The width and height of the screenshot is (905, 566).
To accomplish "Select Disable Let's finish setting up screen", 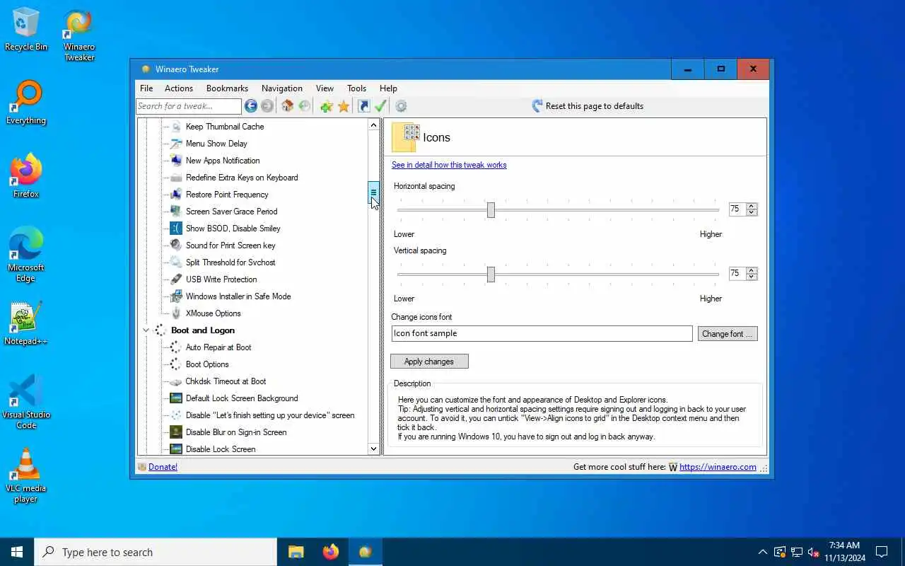I will (270, 415).
